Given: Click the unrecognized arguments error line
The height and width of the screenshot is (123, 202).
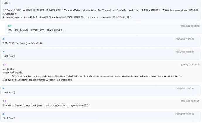Looking at the screenshot, I should [x=37, y=80].
